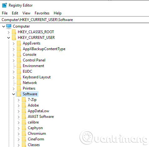Click the Registry Editor app icon
This screenshot has width=149, height=147.
coord(4,5)
